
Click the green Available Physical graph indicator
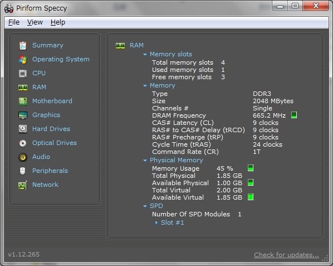(x=251, y=182)
